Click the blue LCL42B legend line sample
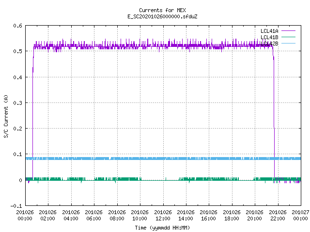This screenshot has height=232, width=310. pyautogui.click(x=288, y=43)
